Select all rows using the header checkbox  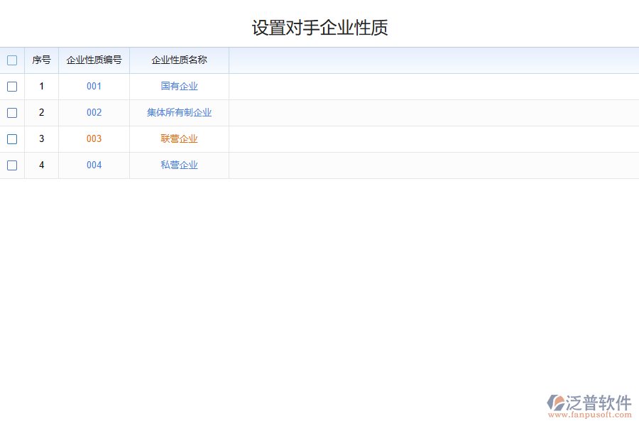coord(12,60)
